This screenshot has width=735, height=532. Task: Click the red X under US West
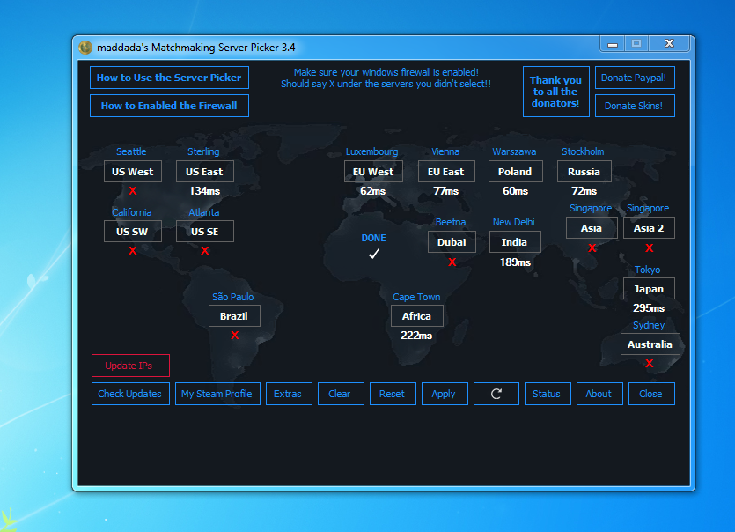tap(133, 191)
